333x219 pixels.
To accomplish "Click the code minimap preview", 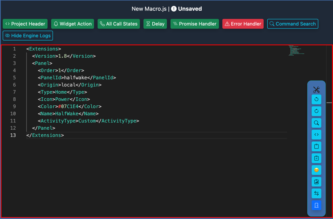I will (296, 50).
